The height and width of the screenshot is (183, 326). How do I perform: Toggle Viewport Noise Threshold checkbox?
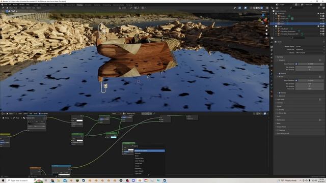coord(296,64)
